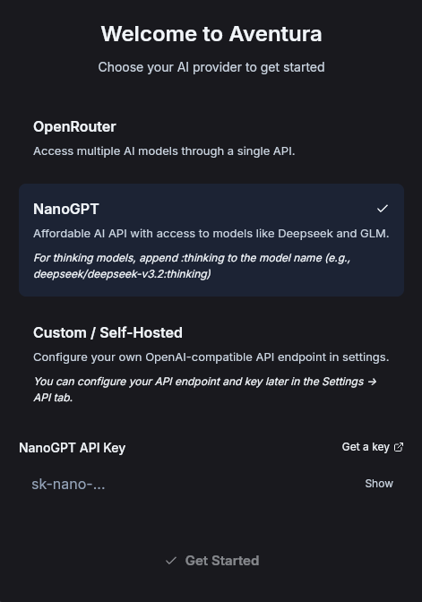Click the external link icon beside Get a key
This screenshot has height=602, width=422.
[399, 447]
